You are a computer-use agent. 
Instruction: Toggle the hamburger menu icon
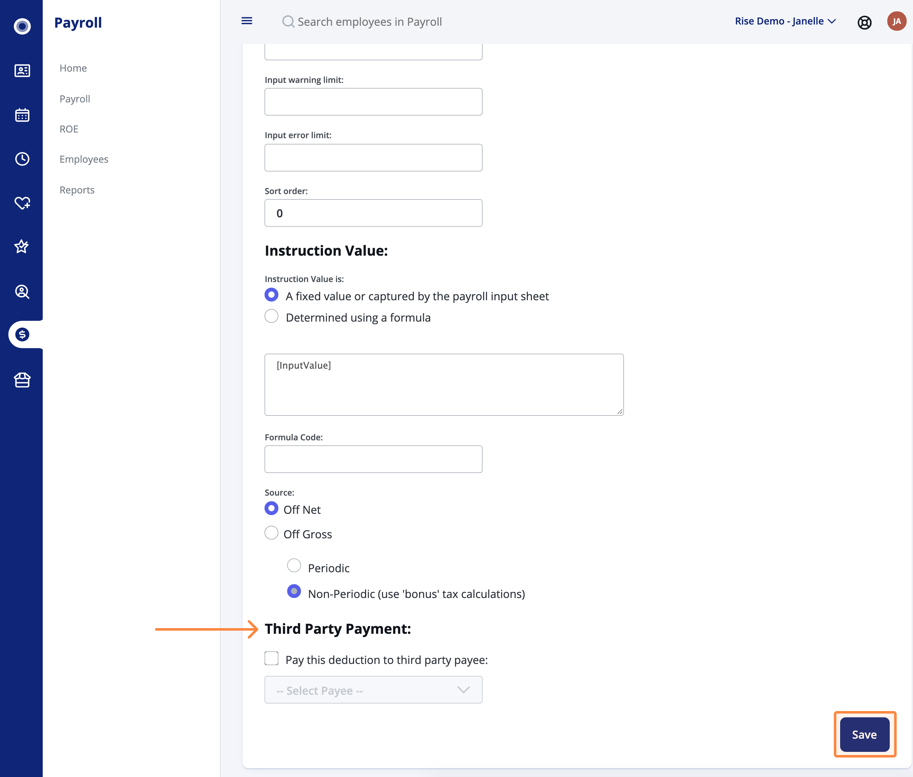coord(247,21)
